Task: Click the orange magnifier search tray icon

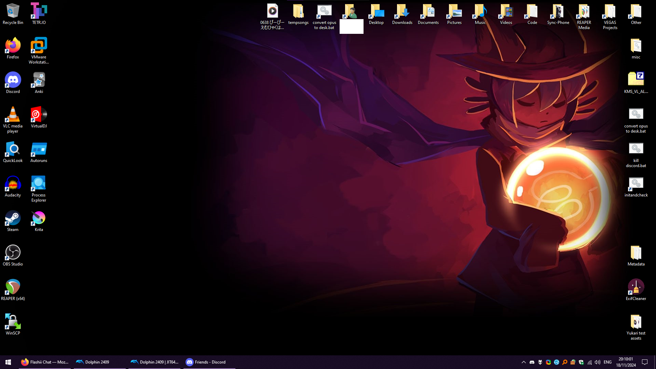Action: coord(565,362)
